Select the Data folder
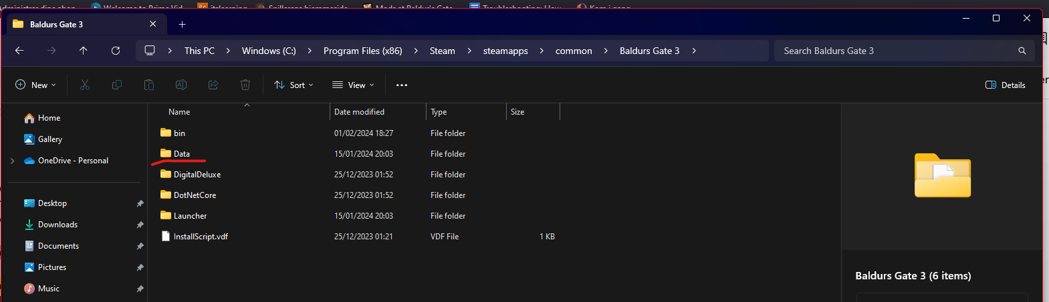Screen dimensions: 1049x302 tap(181, 154)
